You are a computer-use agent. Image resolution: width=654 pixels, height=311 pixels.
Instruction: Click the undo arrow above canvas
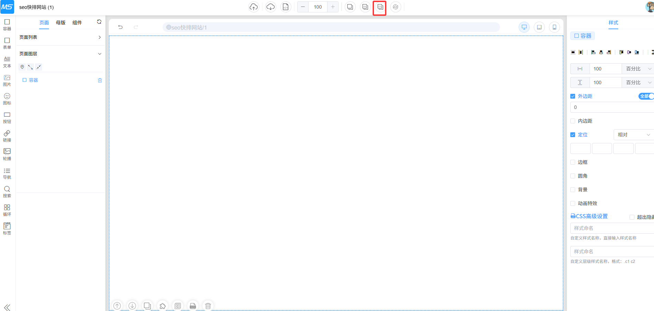pos(120,27)
